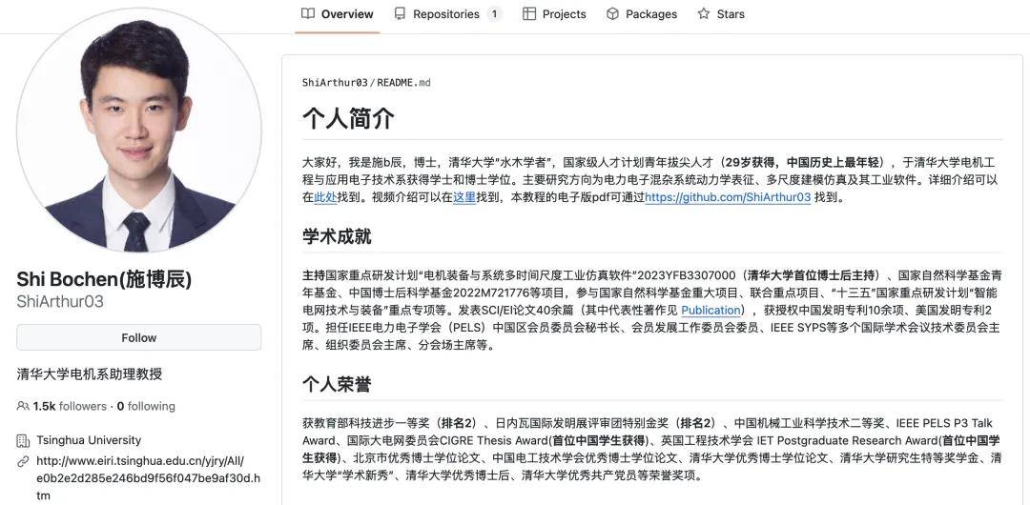Open the profile avatar photo
Image resolution: width=1030 pixels, height=505 pixels.
138,131
